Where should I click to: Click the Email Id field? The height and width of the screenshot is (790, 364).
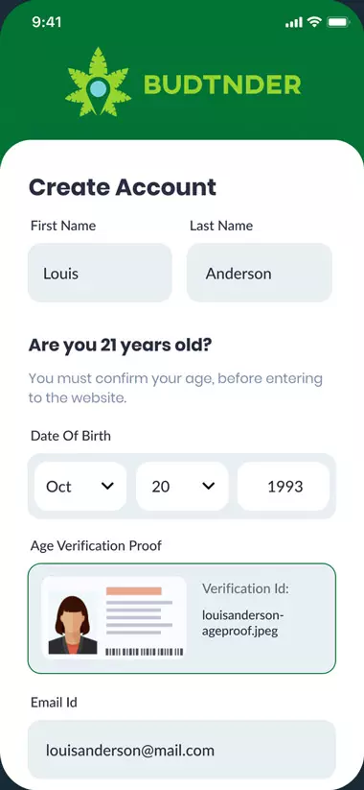(x=181, y=750)
